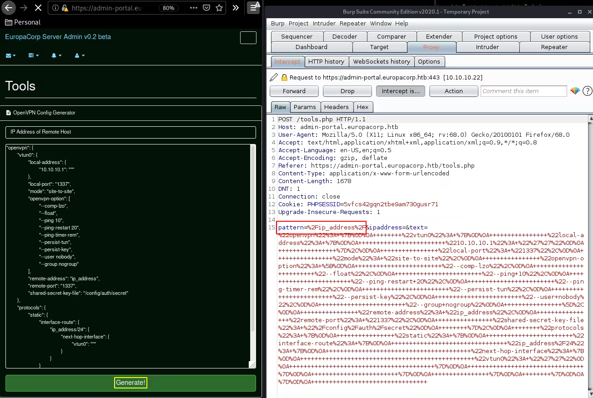Toggle the admin navbar collapse button
Screen dimensions: 593x398
(x=248, y=38)
